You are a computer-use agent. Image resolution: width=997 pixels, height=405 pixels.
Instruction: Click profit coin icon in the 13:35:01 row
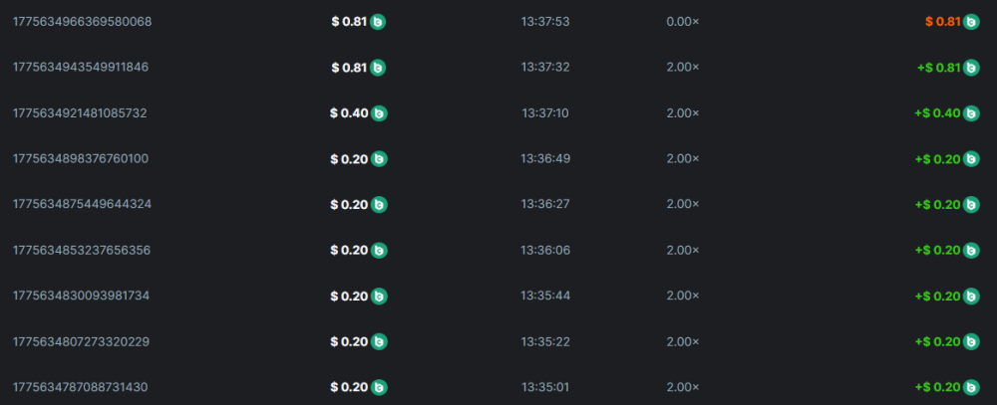[971, 387]
